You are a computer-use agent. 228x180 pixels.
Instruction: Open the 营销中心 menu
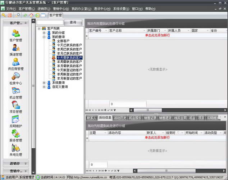click(x=61, y=9)
